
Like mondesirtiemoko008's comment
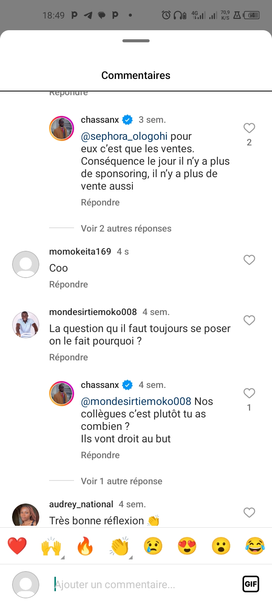click(249, 320)
